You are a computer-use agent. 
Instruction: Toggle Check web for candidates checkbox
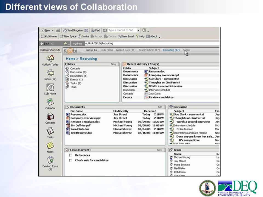[x=71, y=160]
